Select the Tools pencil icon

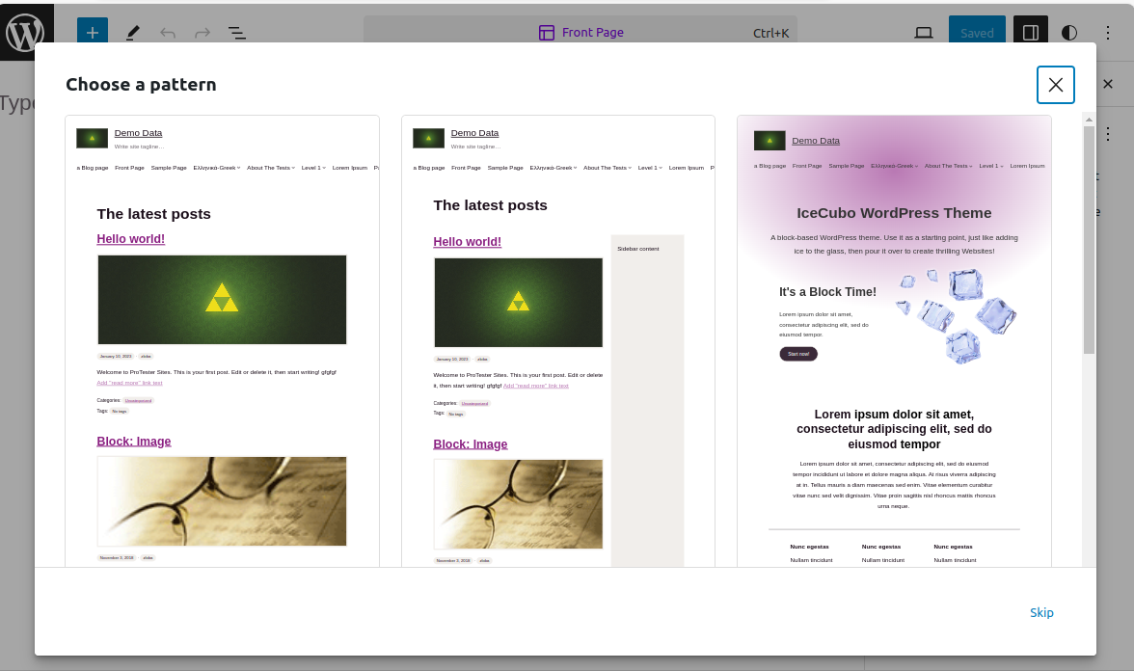click(132, 33)
